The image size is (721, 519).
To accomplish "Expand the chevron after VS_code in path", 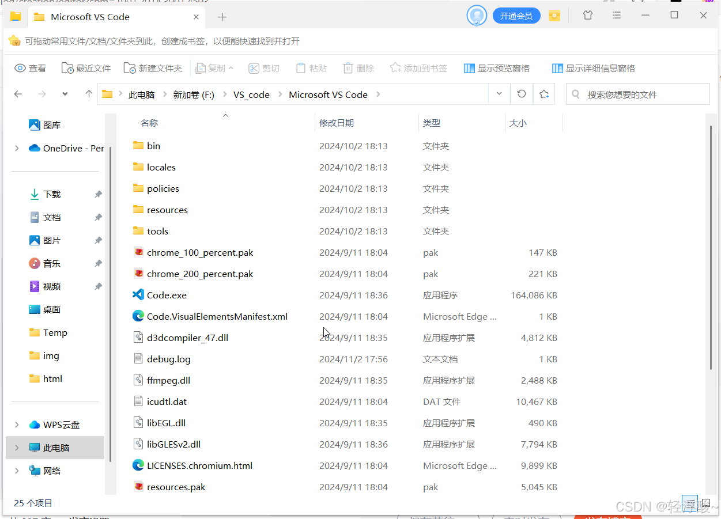I will coord(281,94).
